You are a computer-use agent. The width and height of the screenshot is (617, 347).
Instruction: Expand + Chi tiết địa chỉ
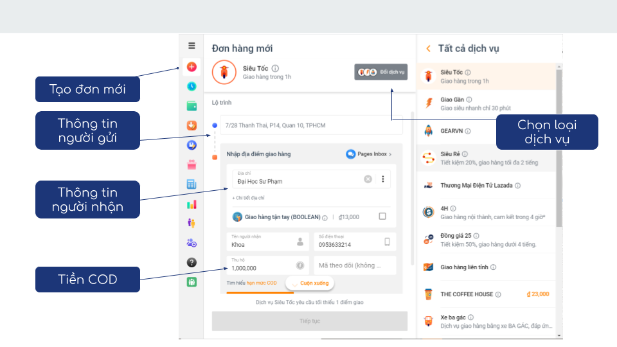(248, 198)
